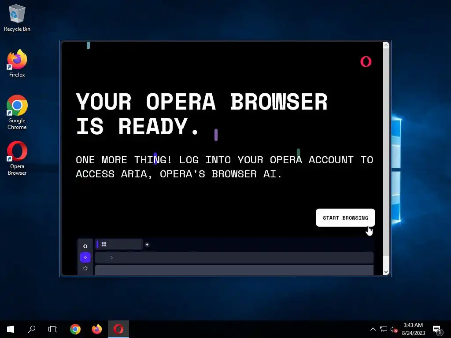Open Task View on the taskbar

coord(53,329)
